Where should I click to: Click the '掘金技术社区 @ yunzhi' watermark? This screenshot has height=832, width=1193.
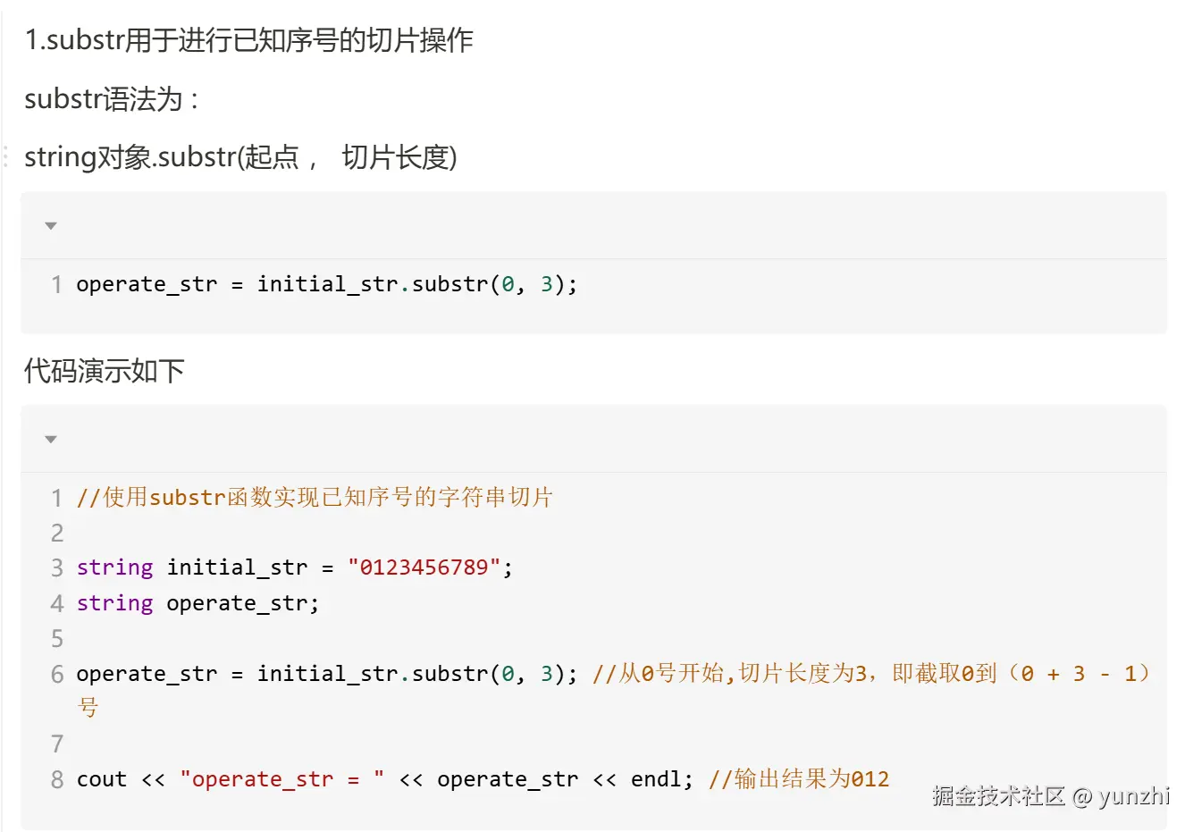coord(1050,795)
